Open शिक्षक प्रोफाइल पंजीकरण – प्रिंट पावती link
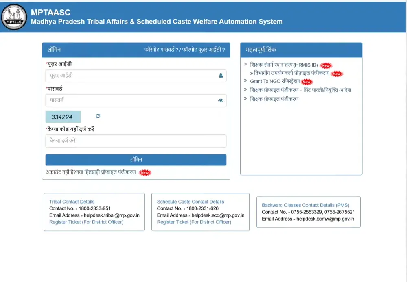Viewport: 407px width, 282px height. [301, 90]
